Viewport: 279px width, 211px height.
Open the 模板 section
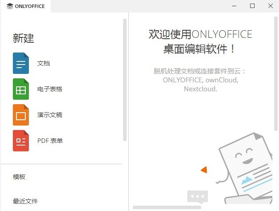pos(19,177)
